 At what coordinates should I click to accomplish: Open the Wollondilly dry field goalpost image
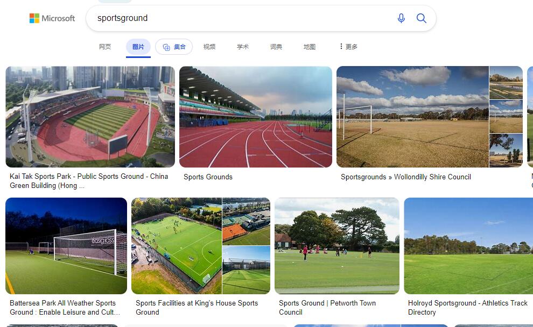tap(412, 117)
